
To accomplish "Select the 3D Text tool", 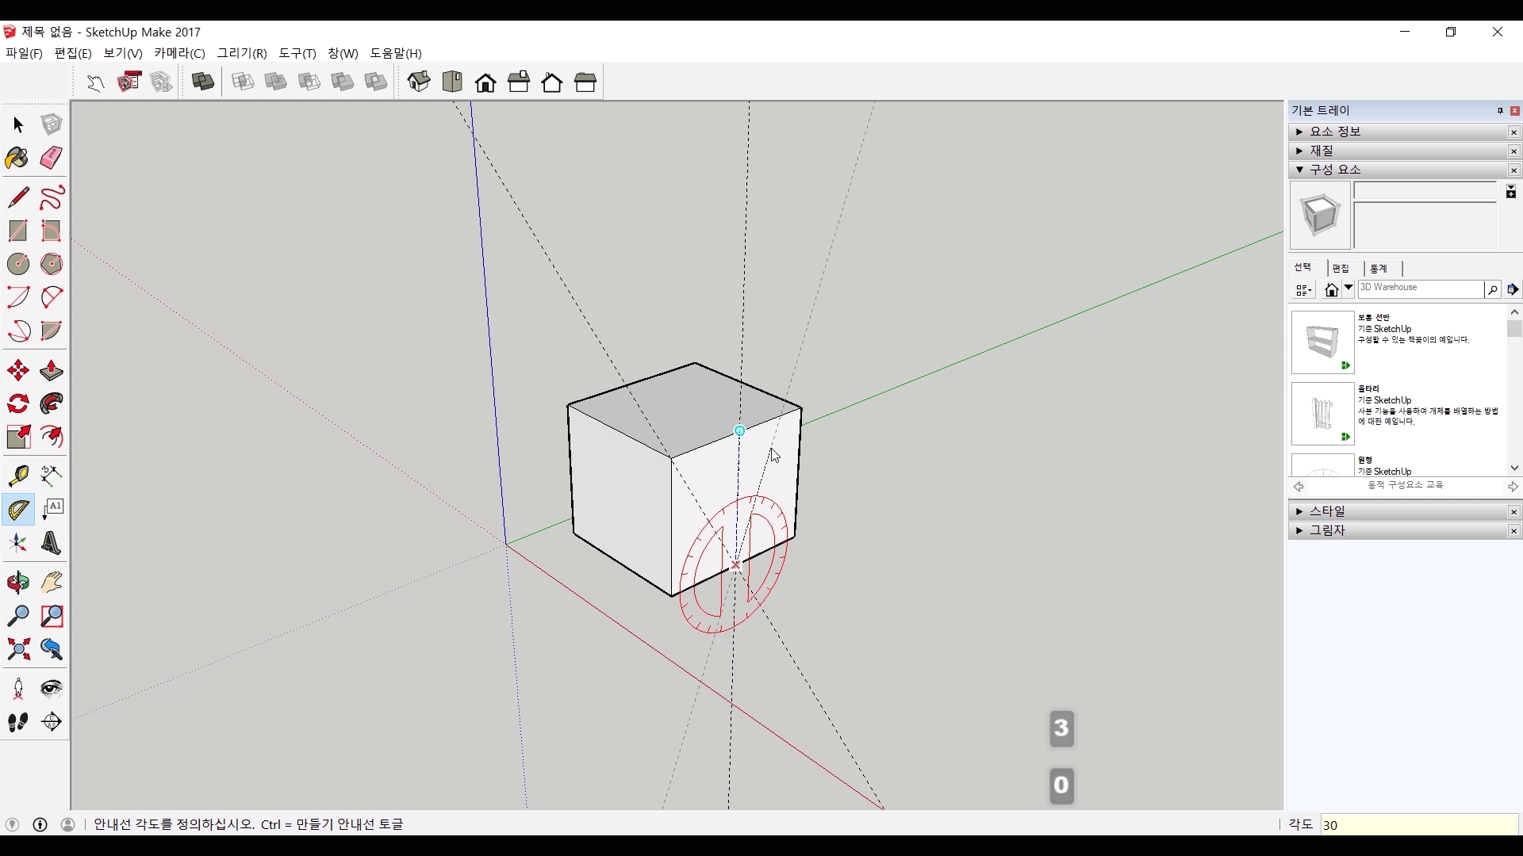I will pyautogui.click(x=52, y=544).
